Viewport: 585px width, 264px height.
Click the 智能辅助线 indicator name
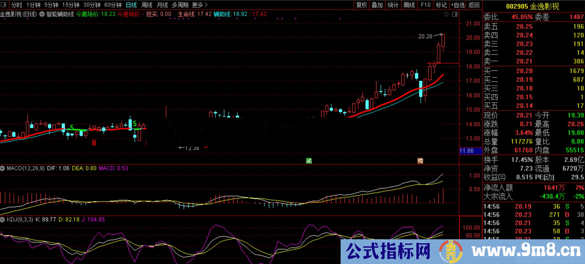60,14
